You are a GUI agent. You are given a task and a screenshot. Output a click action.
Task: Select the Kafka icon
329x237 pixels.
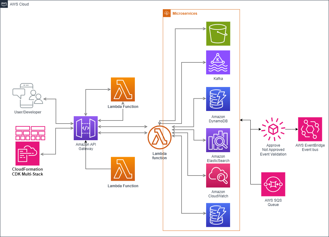pos(218,62)
